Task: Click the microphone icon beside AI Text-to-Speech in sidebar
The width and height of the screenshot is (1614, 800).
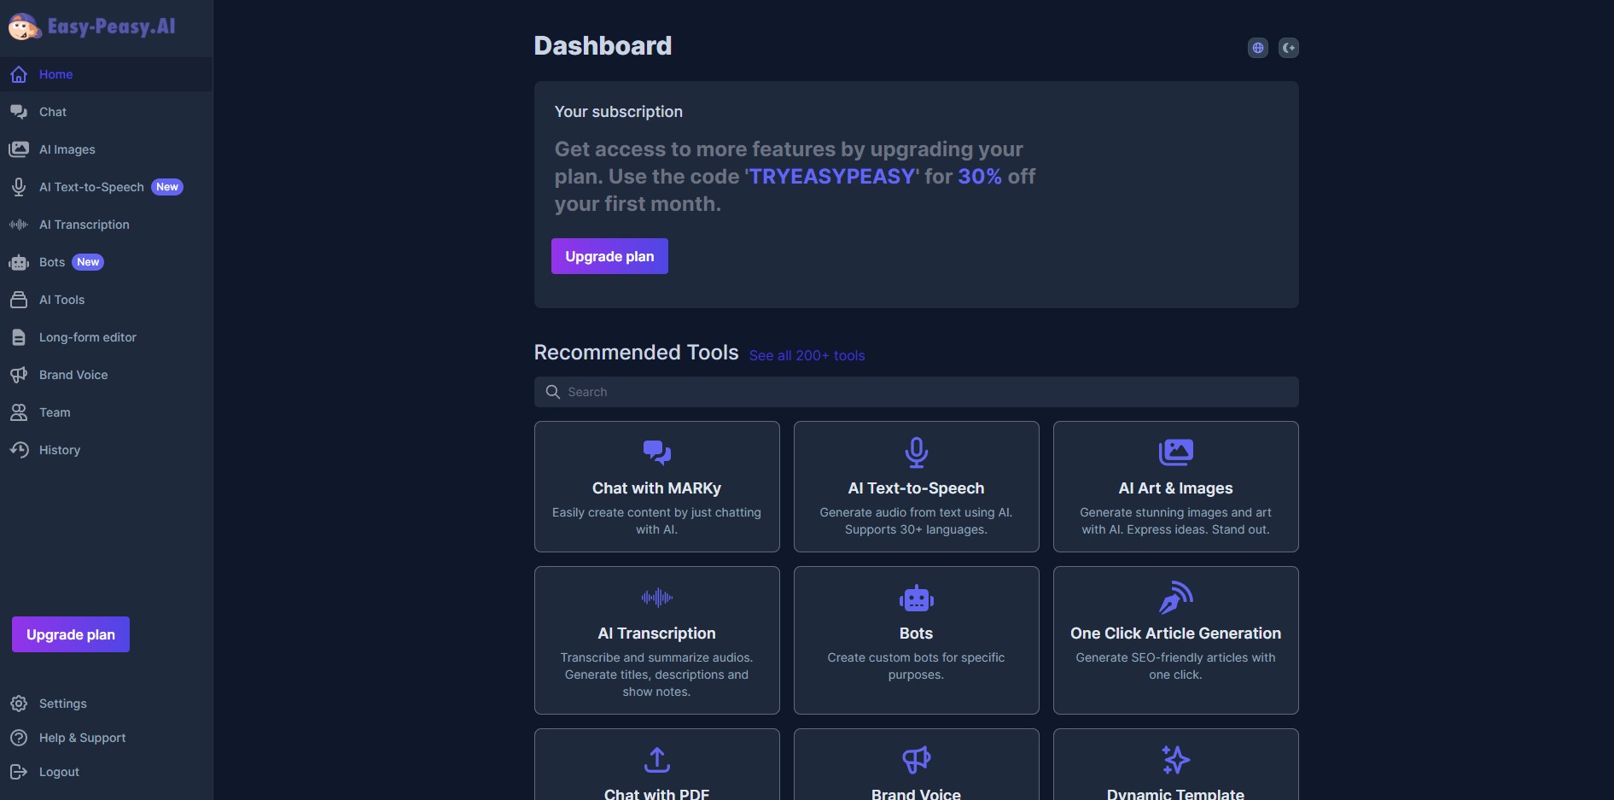Action: point(19,187)
